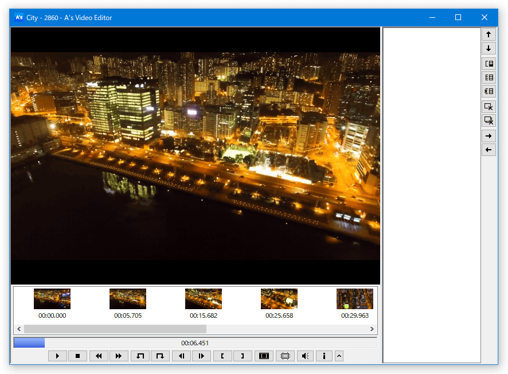Click the video preview area
The height and width of the screenshot is (374, 508).
click(196, 156)
